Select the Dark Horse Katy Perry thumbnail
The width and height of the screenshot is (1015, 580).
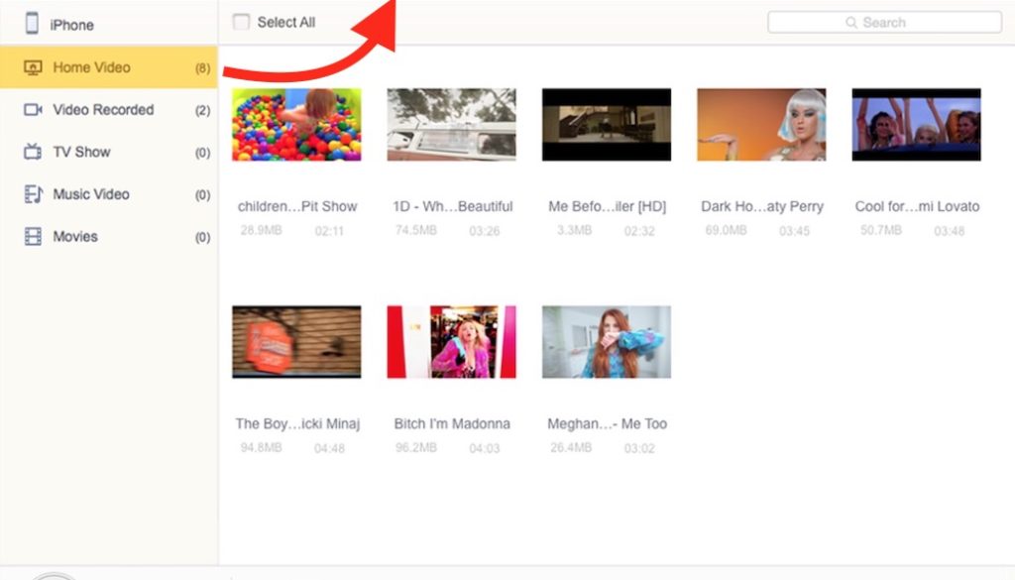761,125
